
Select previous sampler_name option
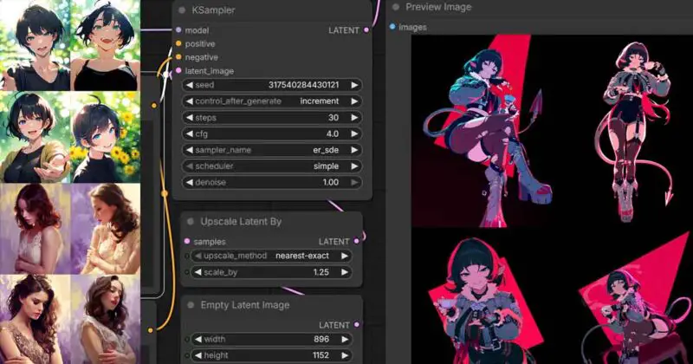click(x=190, y=150)
